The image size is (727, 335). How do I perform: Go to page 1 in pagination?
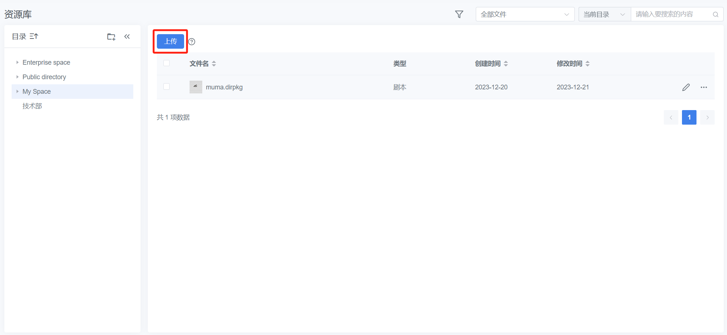click(689, 117)
